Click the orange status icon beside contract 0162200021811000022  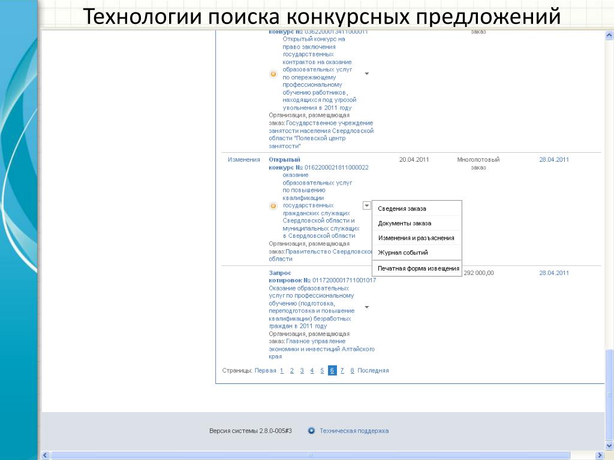(273, 206)
